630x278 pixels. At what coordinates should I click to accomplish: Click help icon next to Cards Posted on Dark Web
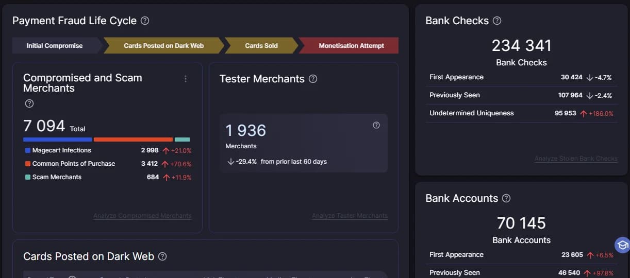pyautogui.click(x=162, y=256)
